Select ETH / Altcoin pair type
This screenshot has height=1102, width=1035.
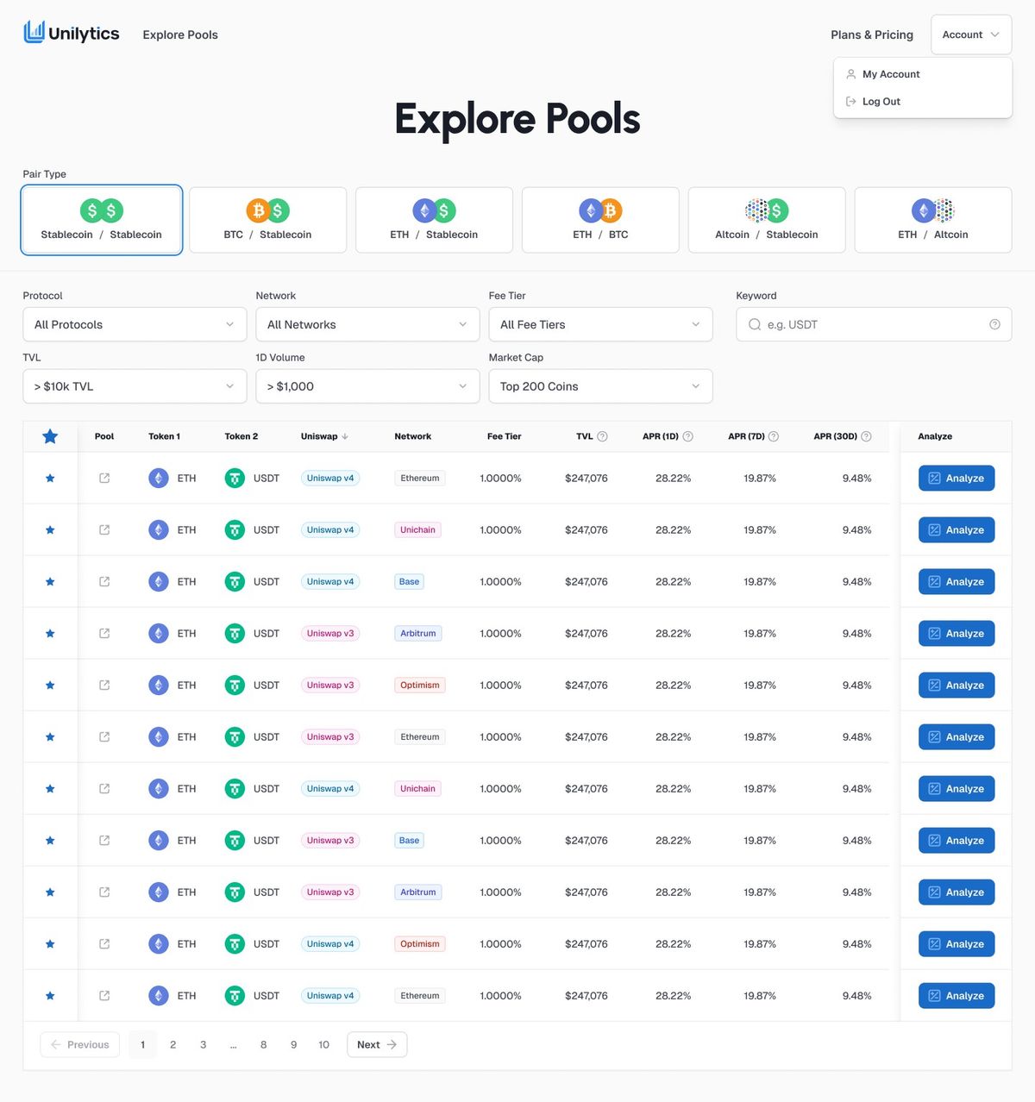tap(933, 220)
